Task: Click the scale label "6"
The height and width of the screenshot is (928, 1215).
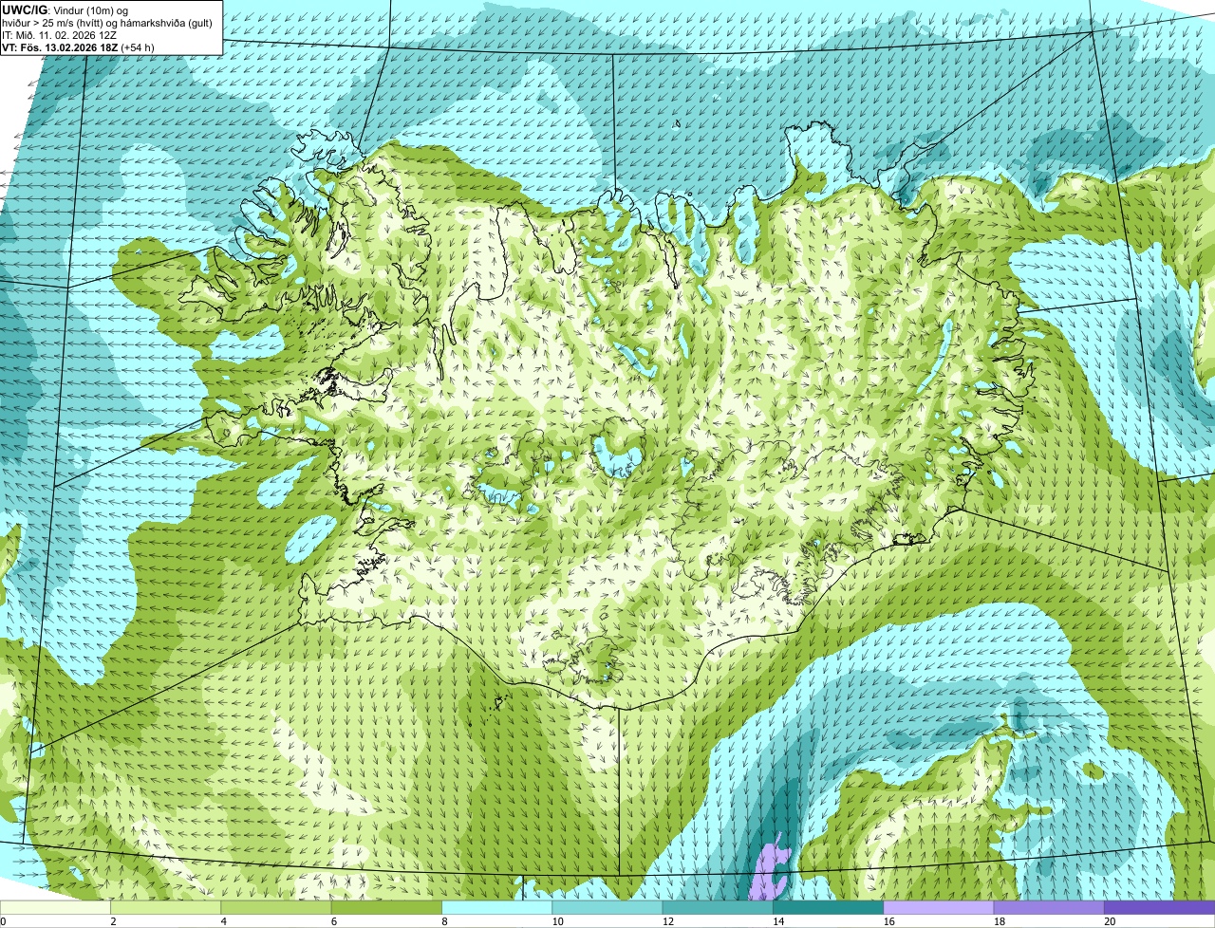Action: [335, 921]
